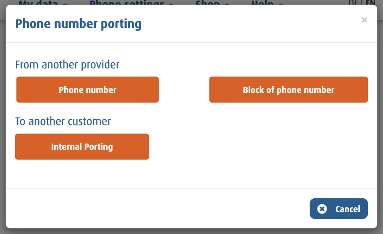Expand the Phone settings dropdown arrow

(171, 4)
